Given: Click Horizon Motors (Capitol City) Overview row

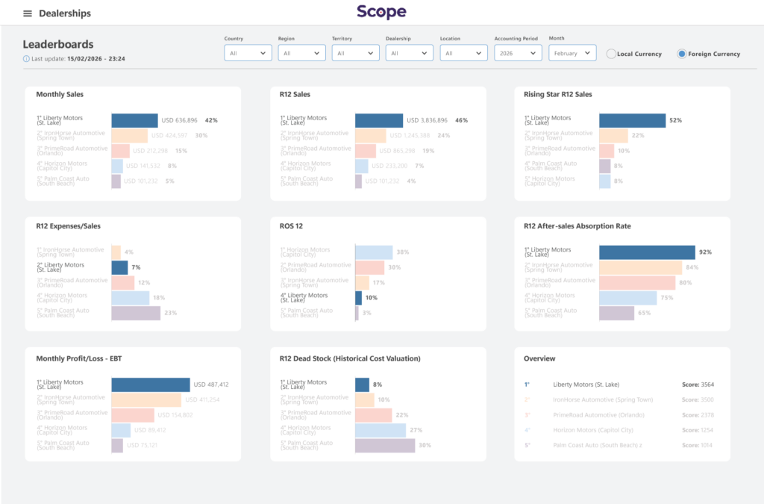Looking at the screenshot, I should pyautogui.click(x=619, y=430).
